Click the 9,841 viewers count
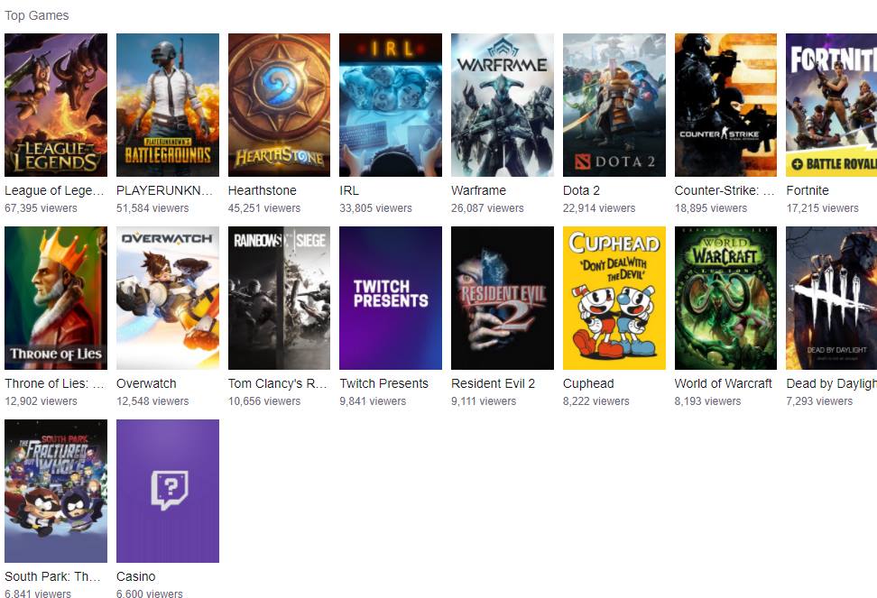This screenshot has height=598, width=877. click(373, 401)
